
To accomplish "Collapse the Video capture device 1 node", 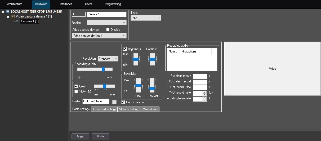I will 8,17.
